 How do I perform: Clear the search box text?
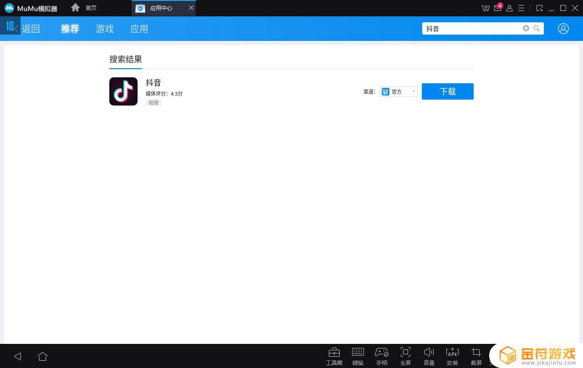pyautogui.click(x=526, y=28)
